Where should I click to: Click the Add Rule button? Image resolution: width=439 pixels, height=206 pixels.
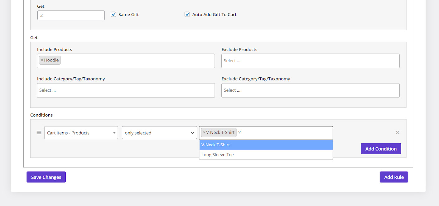pos(394,177)
